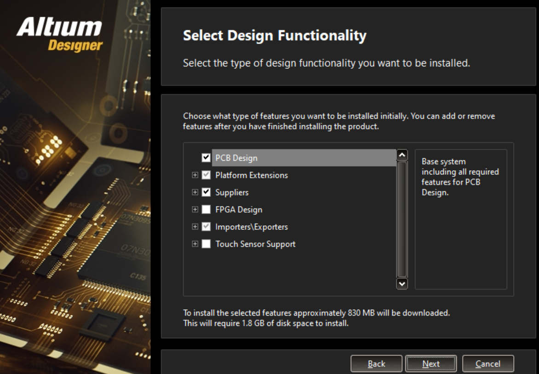Screen dimensions: 539x374
Task: Toggle the Platform Extensions checkbox
Action: (206, 175)
